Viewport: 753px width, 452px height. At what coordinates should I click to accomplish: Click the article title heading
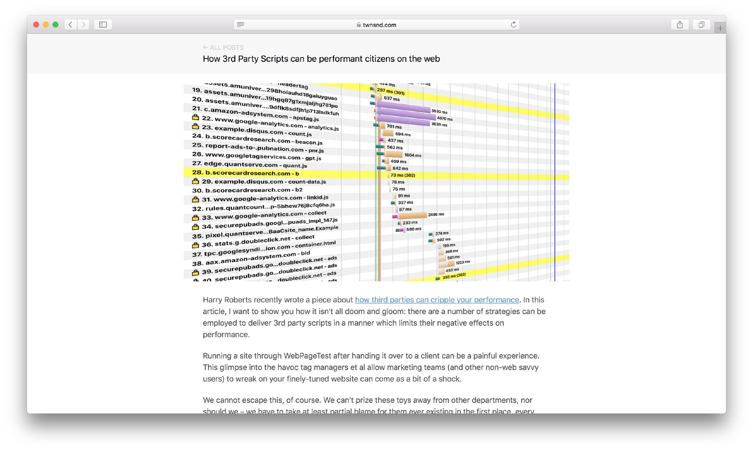pos(321,59)
